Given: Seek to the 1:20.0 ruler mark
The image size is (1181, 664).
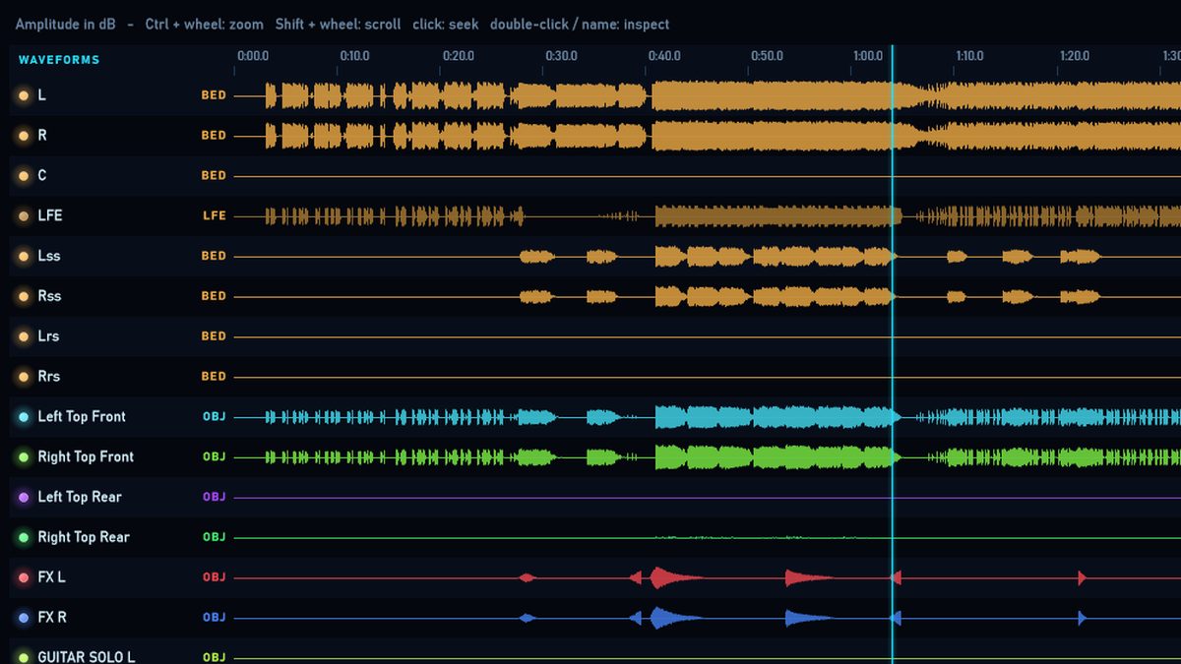Looking at the screenshot, I should [1074, 56].
